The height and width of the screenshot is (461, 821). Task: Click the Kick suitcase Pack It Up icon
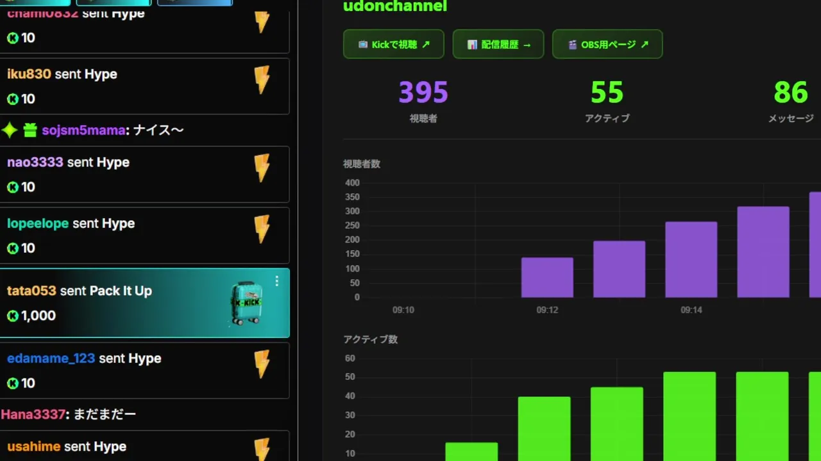(247, 303)
